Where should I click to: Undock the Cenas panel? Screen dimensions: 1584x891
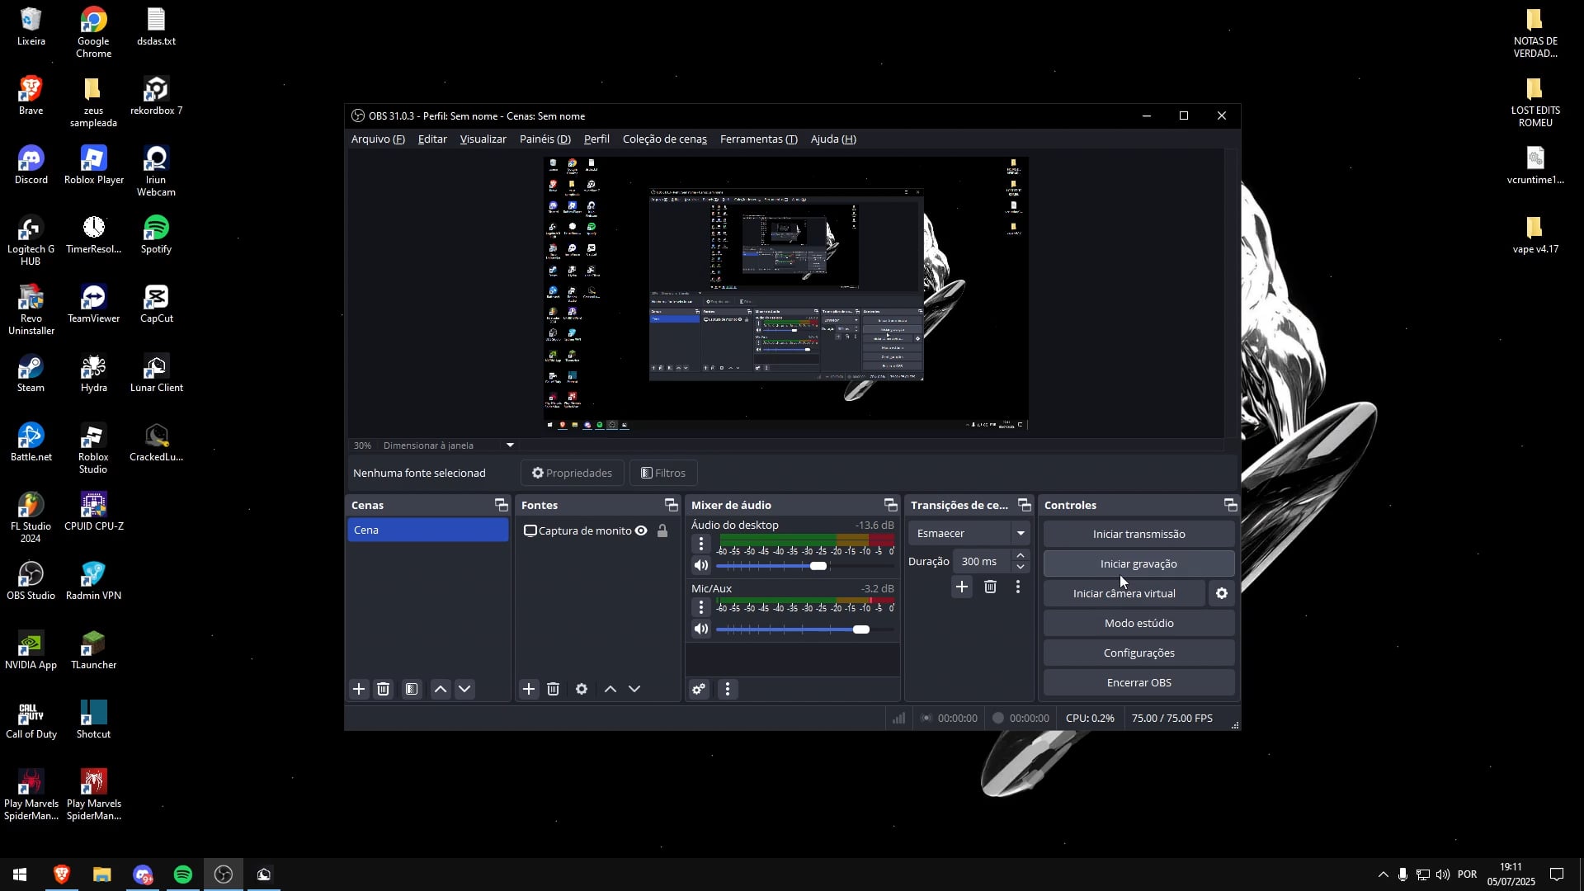pos(501,505)
